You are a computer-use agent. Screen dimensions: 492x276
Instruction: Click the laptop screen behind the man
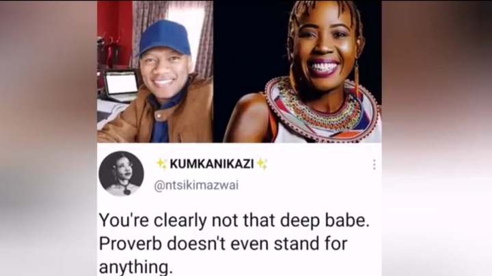pyautogui.click(x=122, y=83)
